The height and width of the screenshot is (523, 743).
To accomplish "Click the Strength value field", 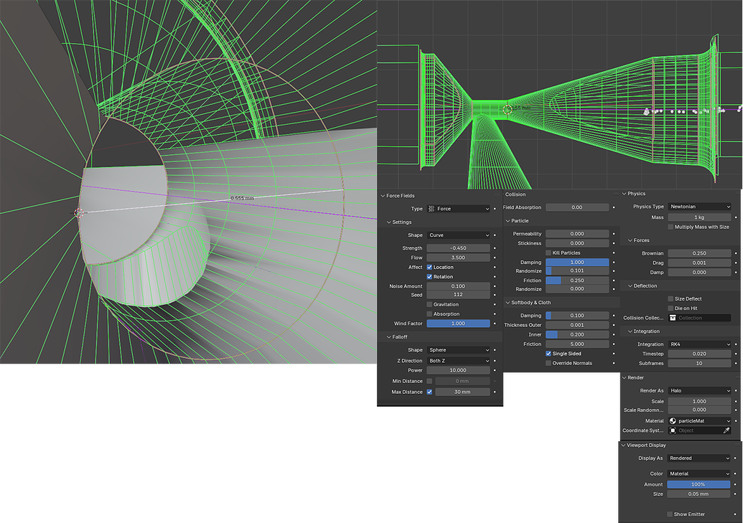I will click(x=458, y=248).
